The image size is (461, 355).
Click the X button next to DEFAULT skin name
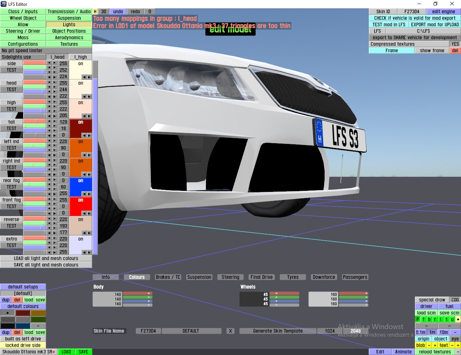point(230,331)
